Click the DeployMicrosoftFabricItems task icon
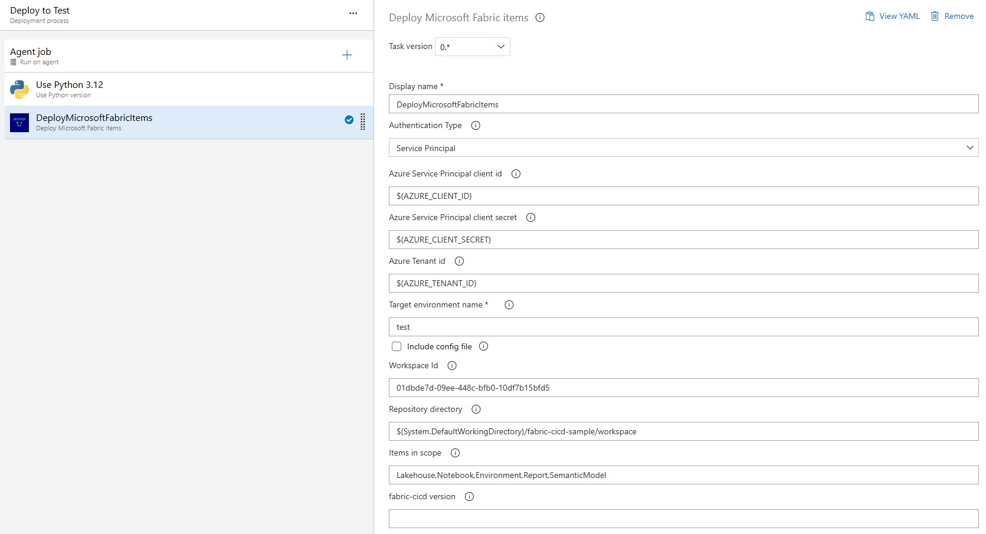Screen dimensions: 986x534 19,122
